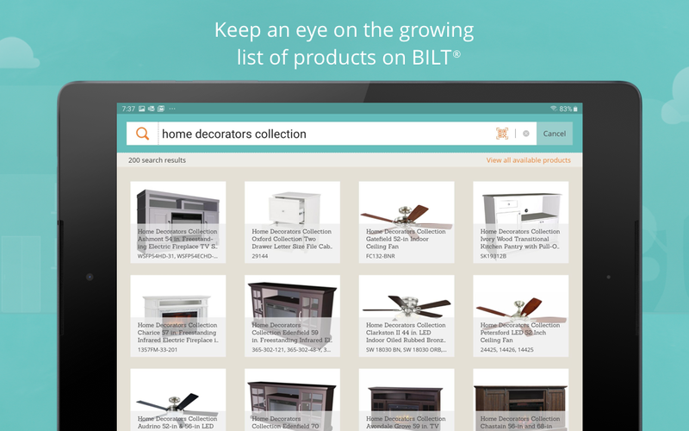The width and height of the screenshot is (689, 431).
Task: Open Ashmont 54 in. Fireplace TV Stand card
Action: point(178,222)
